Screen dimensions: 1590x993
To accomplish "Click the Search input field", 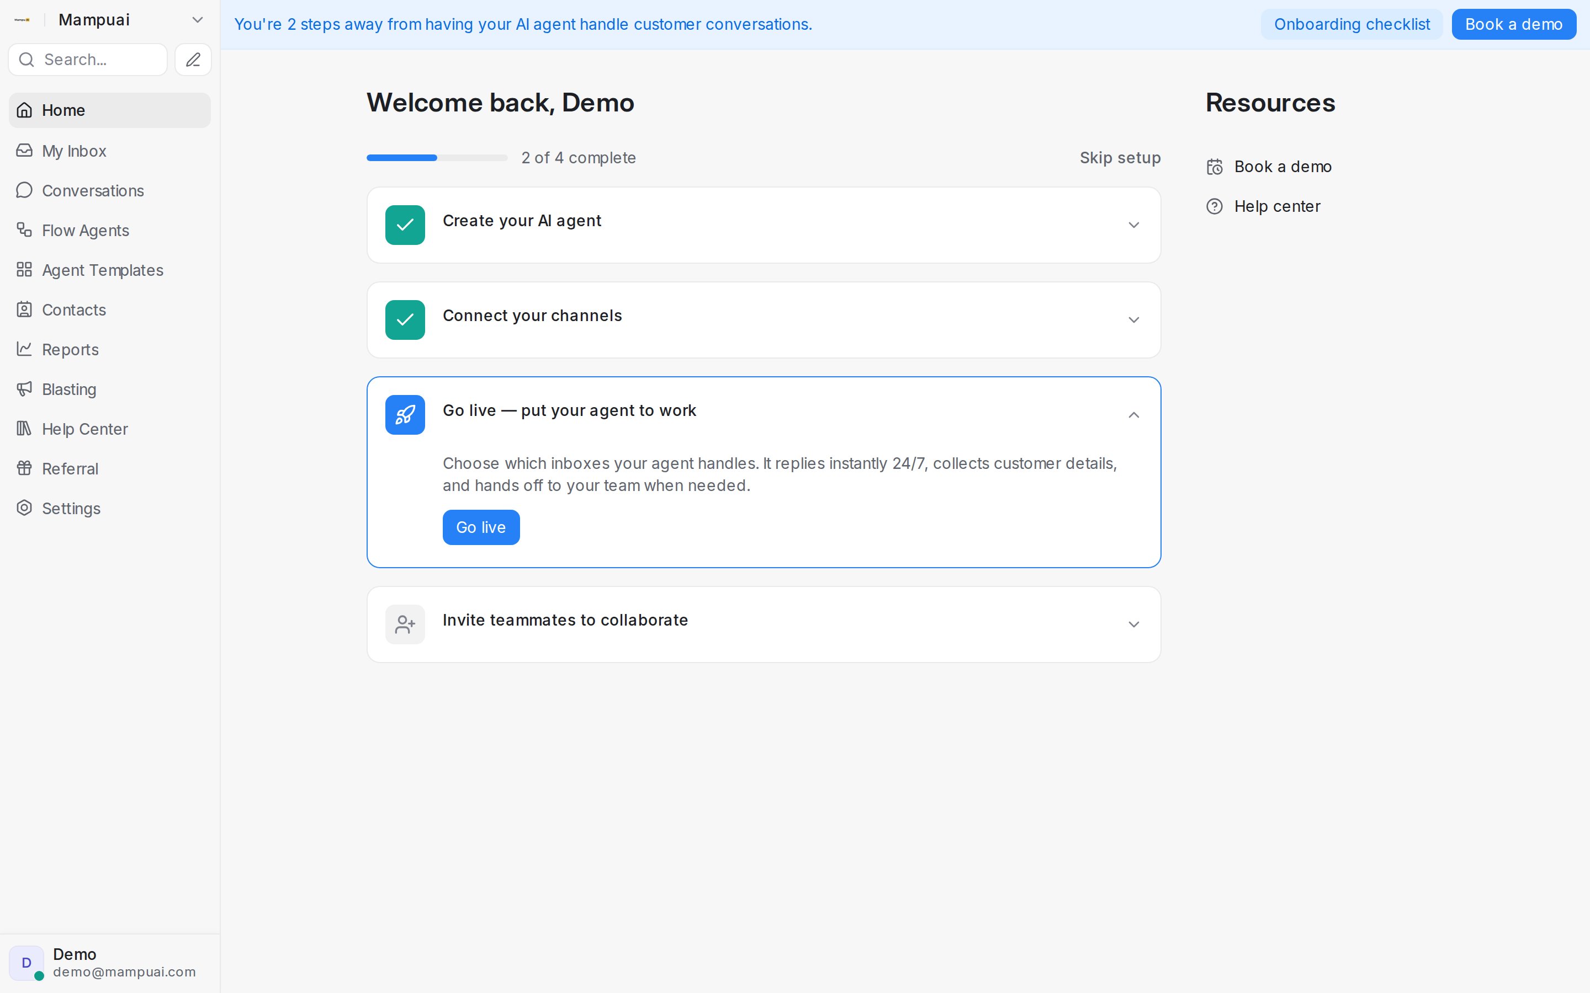I will click(88, 60).
